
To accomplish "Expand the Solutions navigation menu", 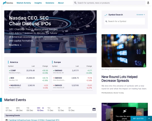I will coord(50,3).
